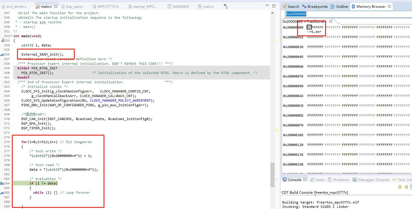Viewport: 412px width, 209px height.
Task: Open the Search view tab
Action: [291, 7]
